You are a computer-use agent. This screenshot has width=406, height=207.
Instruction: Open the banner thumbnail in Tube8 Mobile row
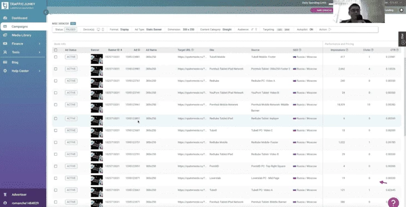click(x=97, y=59)
